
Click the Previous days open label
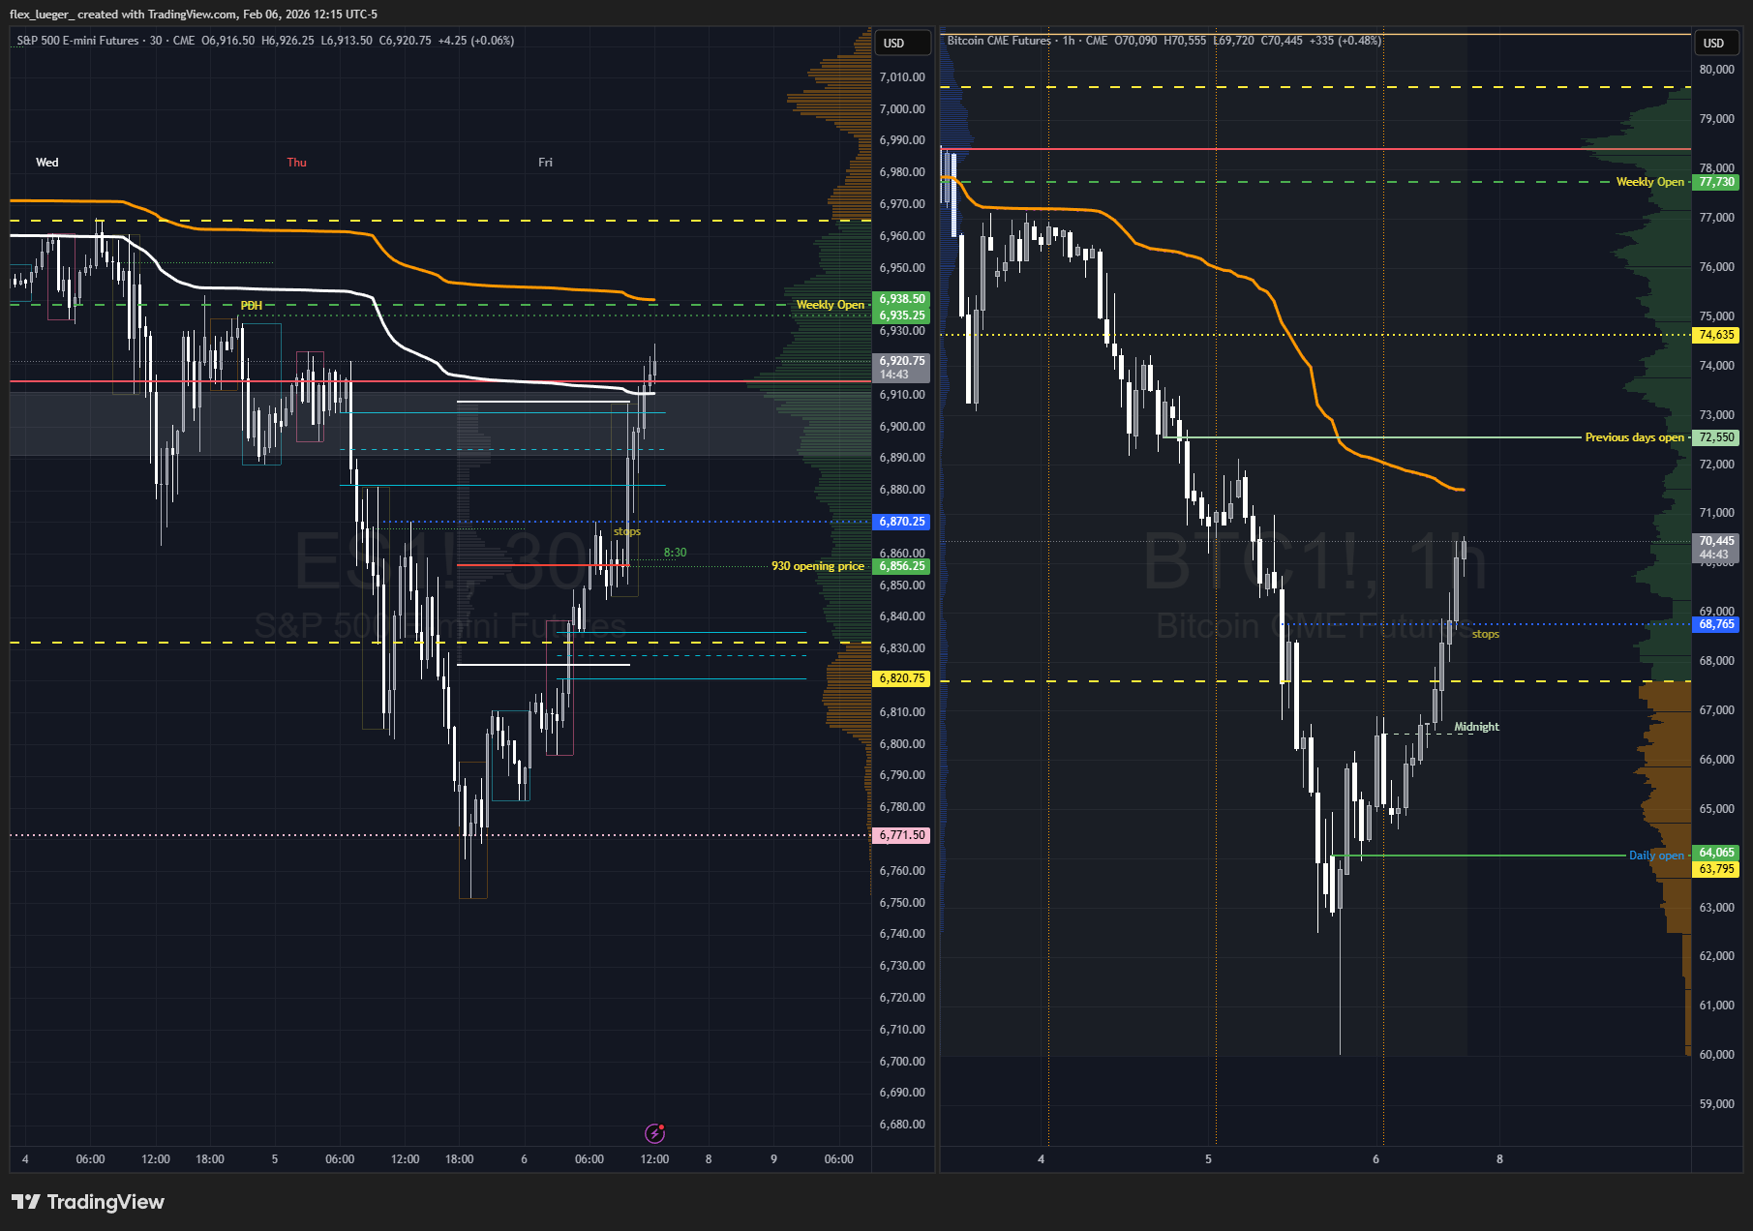tap(1634, 437)
